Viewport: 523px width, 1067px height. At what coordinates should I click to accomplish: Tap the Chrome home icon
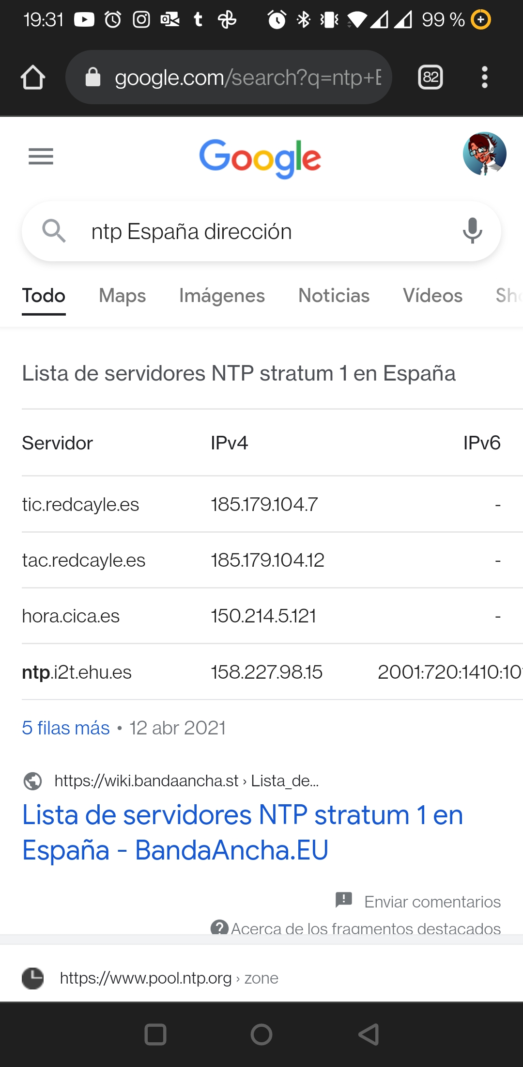click(x=33, y=78)
